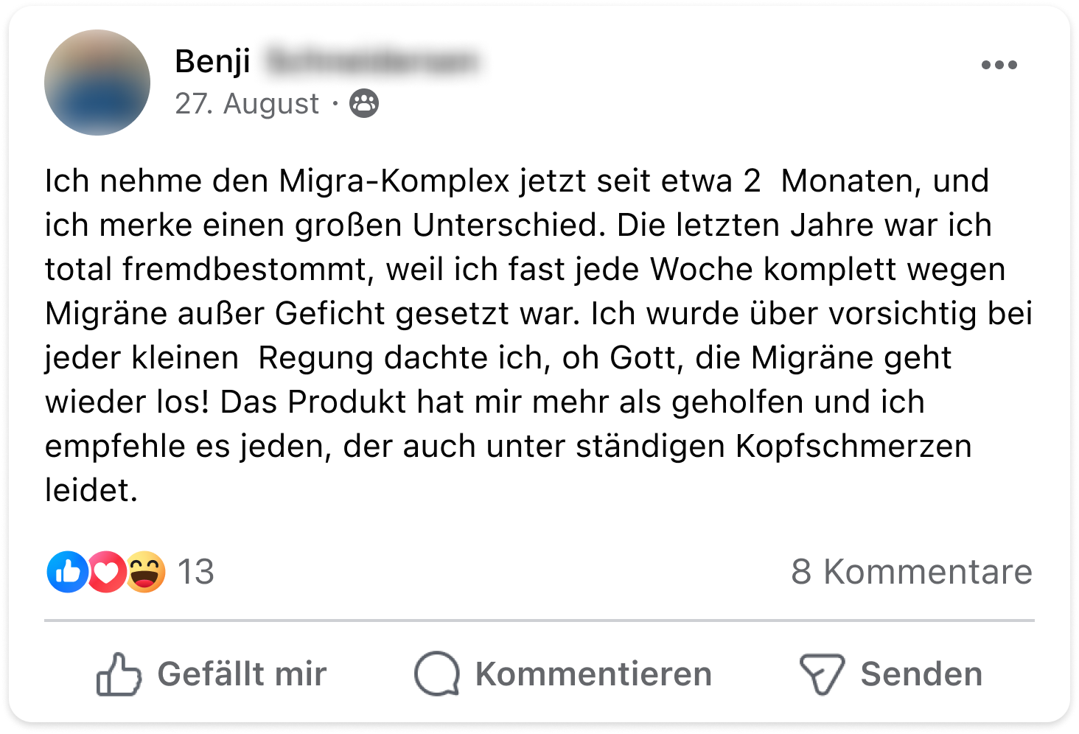Click the last word leidet. of the post
1079x734 pixels.
click(x=91, y=491)
